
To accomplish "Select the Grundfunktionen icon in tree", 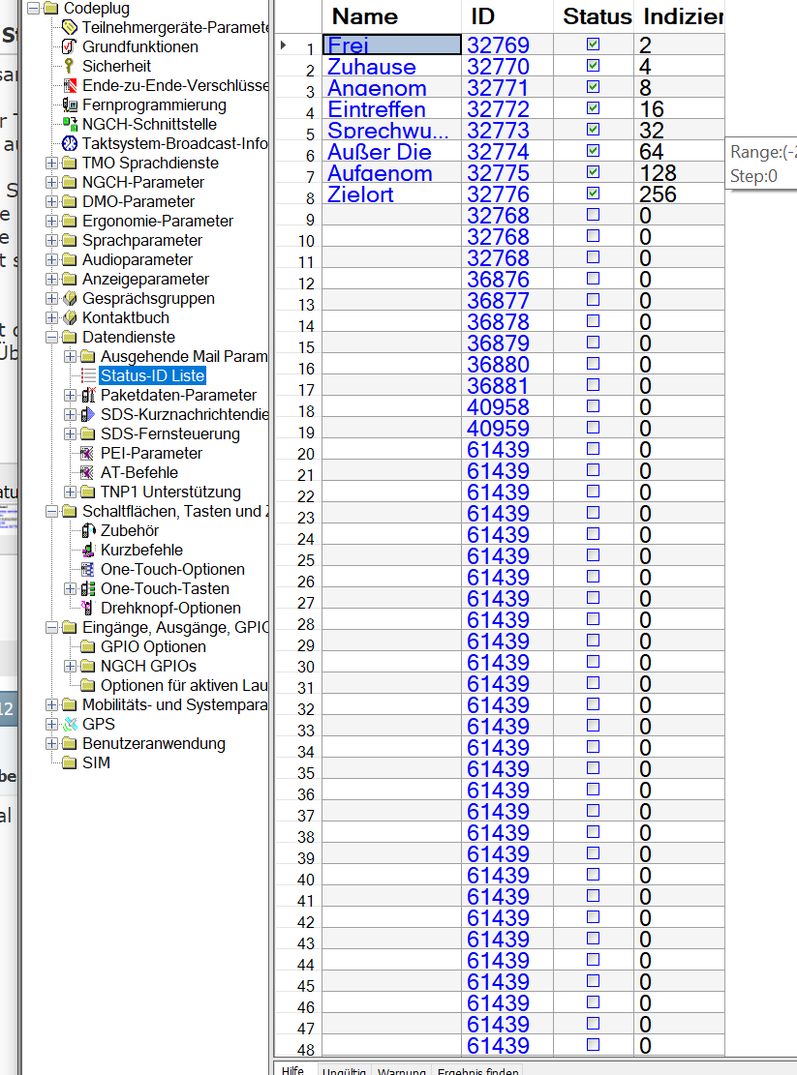I will tap(69, 46).
